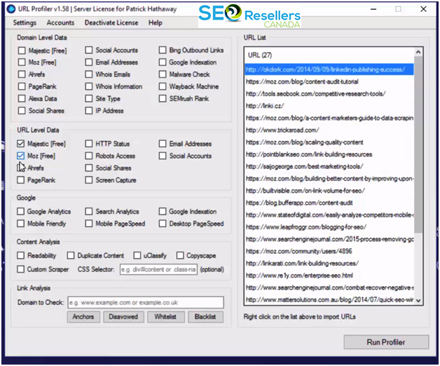Enable the IP Address checkbox

click(x=89, y=110)
